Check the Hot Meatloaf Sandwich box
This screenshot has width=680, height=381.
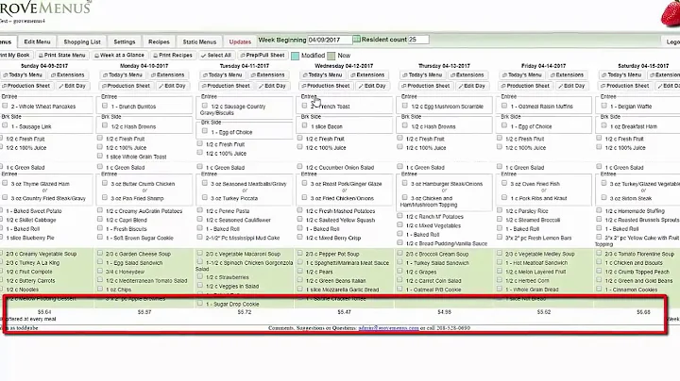500,262
